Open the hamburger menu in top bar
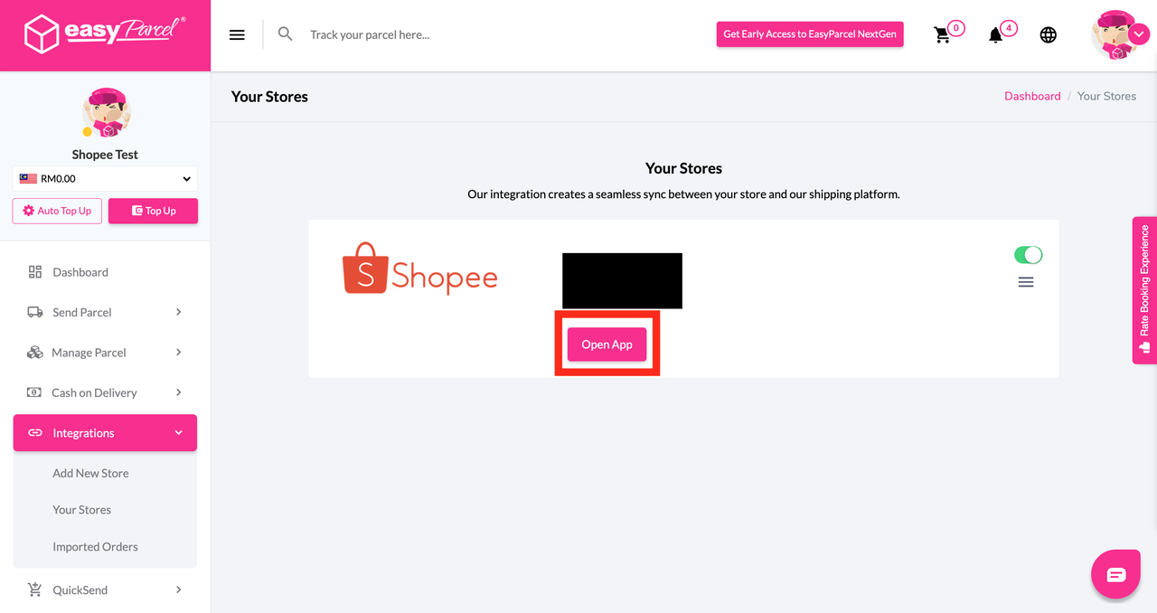 237,34
